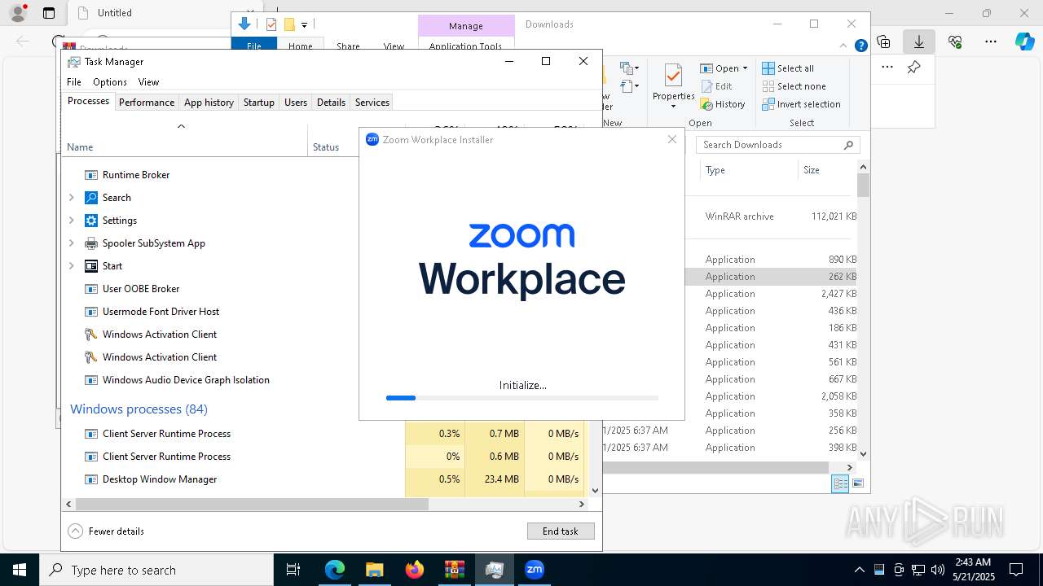Click search magnifier in Search Downloads
This screenshot has width=1043, height=586.
point(848,145)
